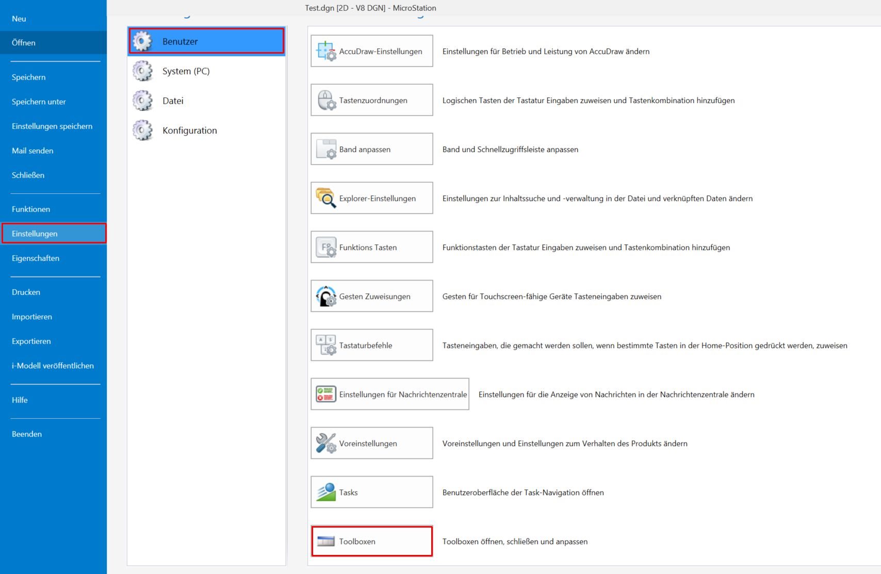This screenshot has width=881, height=574.
Task: Click the AccuDraw-Einstellungen icon
Action: (326, 51)
